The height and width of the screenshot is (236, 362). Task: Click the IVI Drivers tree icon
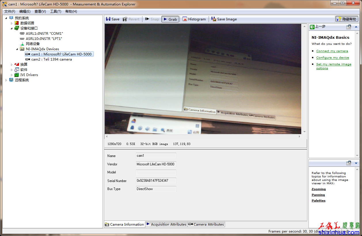[17, 75]
